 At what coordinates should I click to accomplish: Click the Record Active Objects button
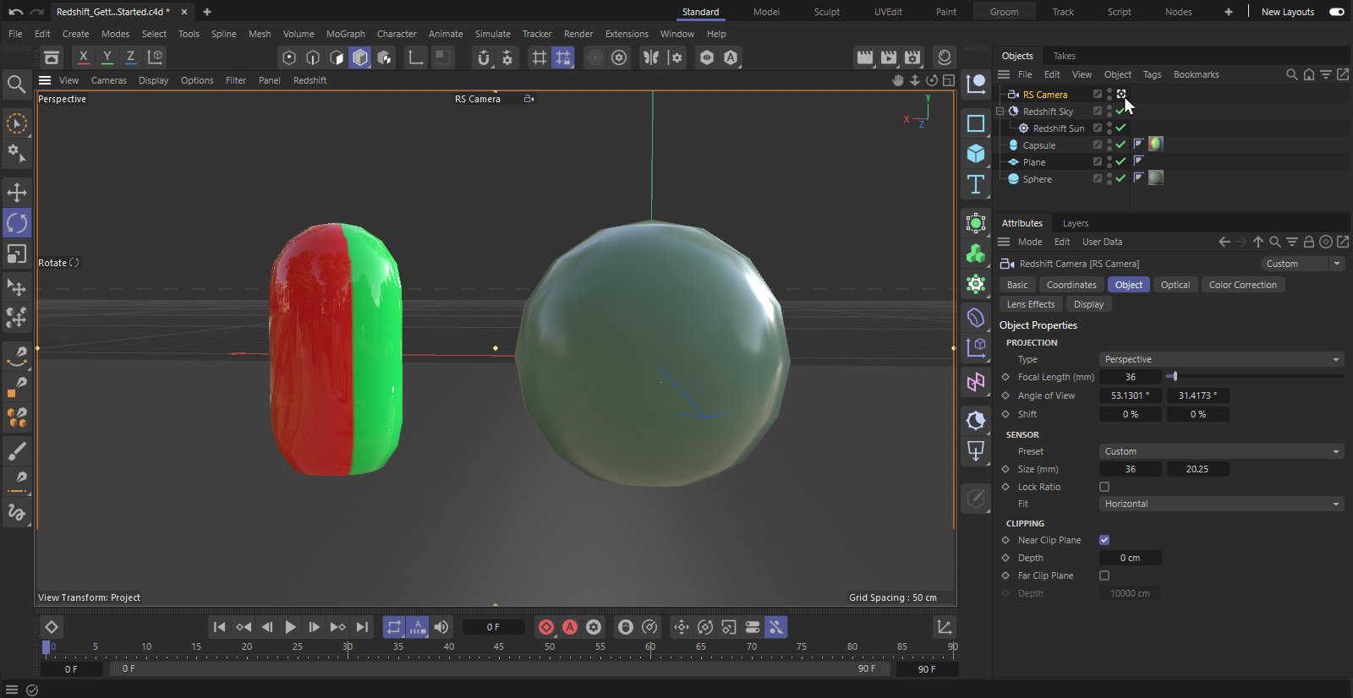click(x=546, y=627)
